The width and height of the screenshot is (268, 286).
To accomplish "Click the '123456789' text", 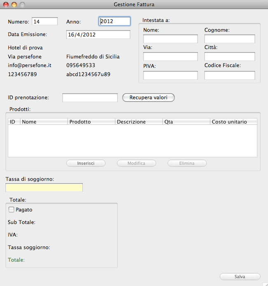I will (x=22, y=74).
